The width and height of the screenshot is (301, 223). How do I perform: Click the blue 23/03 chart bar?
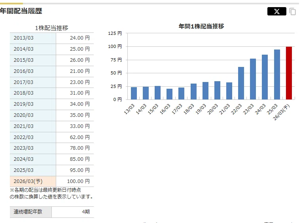pos(253,79)
